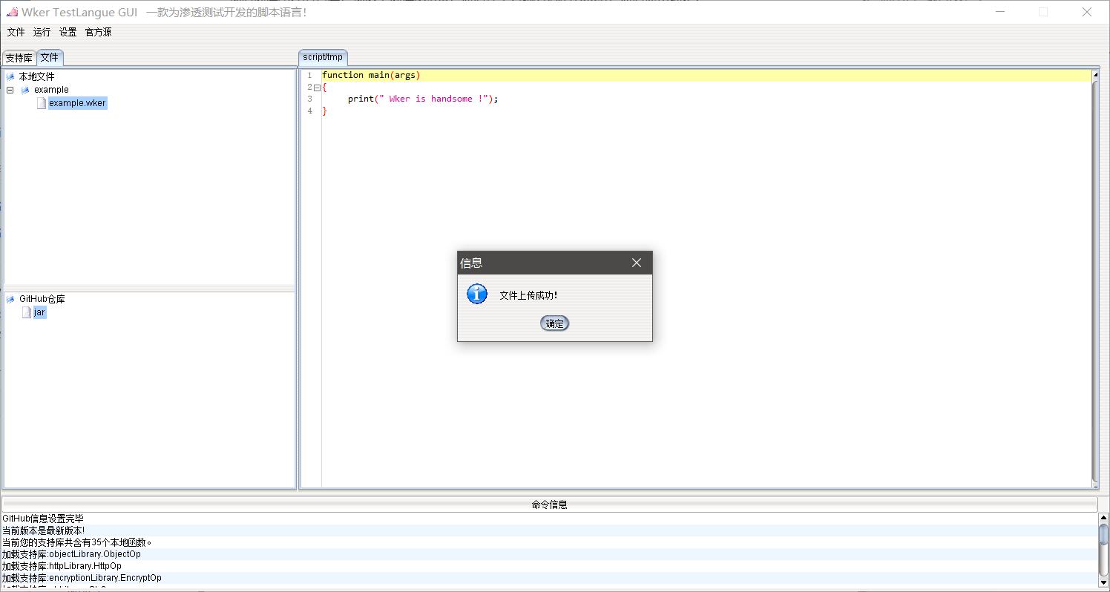Select the 文件 tab in the left panel
This screenshot has width=1110, height=592.
point(50,57)
